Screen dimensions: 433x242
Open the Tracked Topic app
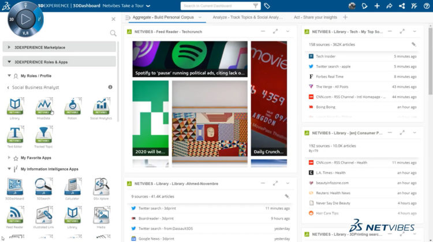43,137
